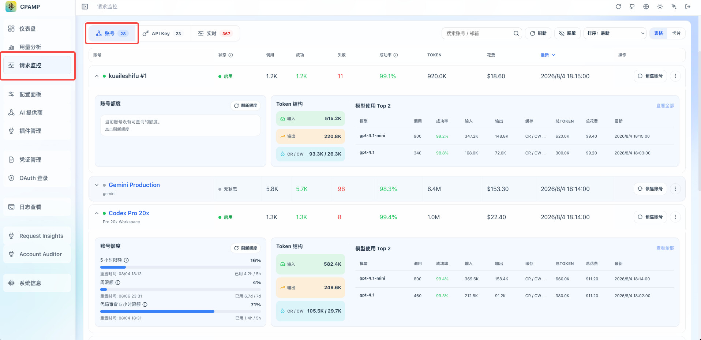Toggle the 脱敏 masking button
Screen dimensions: 701x340
tap(567, 33)
